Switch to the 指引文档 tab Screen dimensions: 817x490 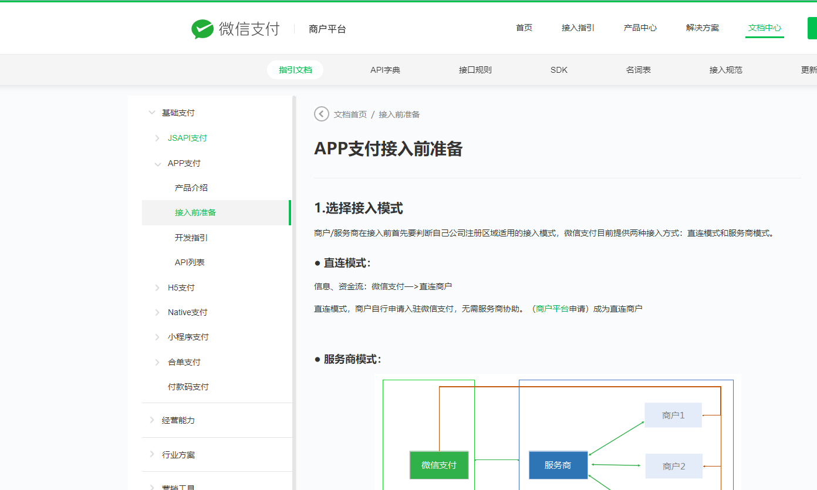click(x=295, y=70)
